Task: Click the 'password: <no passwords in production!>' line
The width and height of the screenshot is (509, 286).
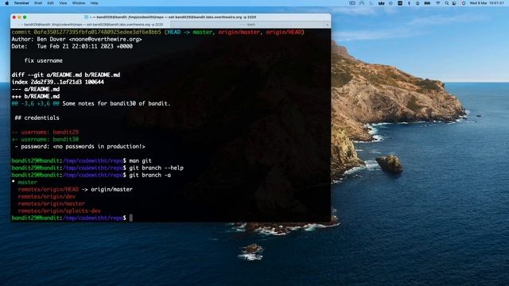Action: 80,146
